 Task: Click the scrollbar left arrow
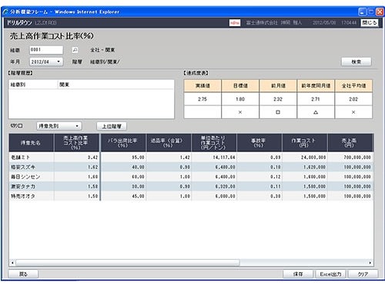click(x=12, y=263)
